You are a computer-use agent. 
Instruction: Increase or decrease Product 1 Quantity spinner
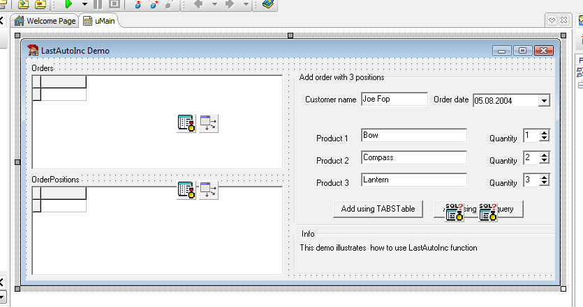(x=545, y=136)
